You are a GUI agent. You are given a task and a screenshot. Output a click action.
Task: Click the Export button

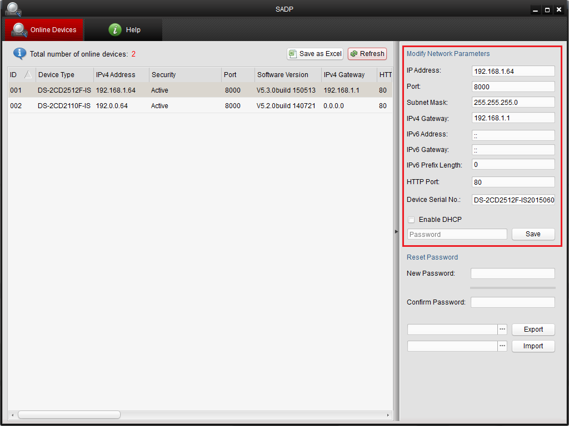[x=533, y=329]
